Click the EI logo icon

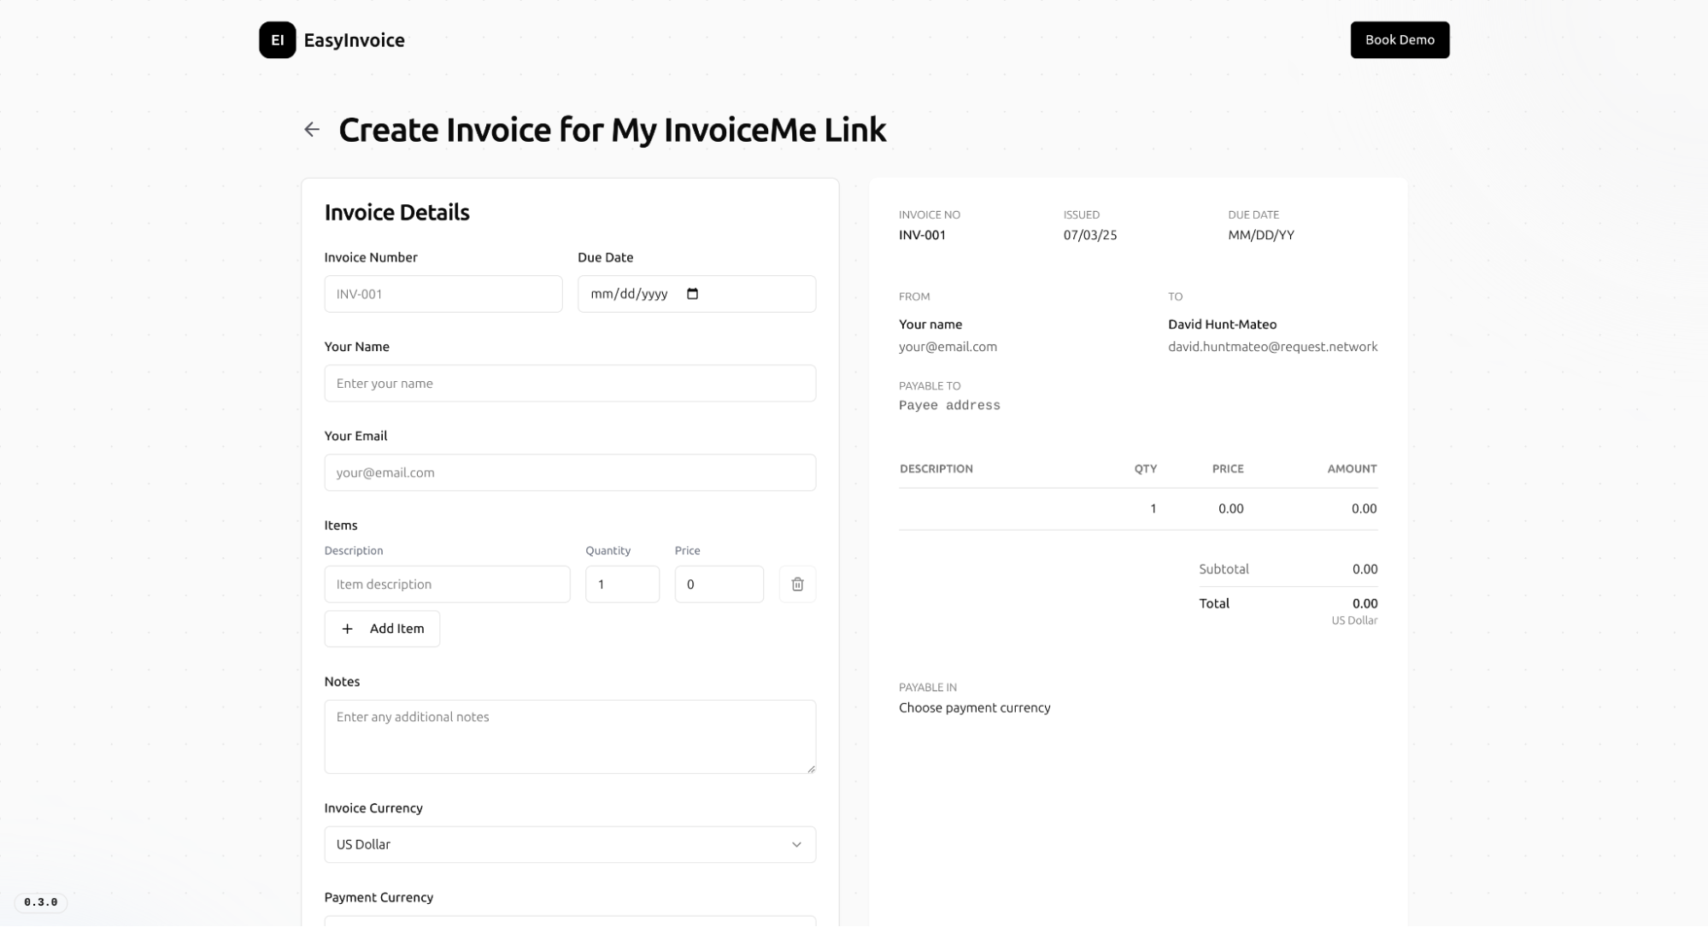click(277, 40)
